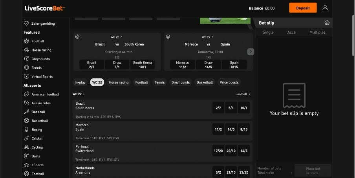This screenshot has height=178, width=355.
Task: Select the In-play filter pill
Action: tap(80, 82)
